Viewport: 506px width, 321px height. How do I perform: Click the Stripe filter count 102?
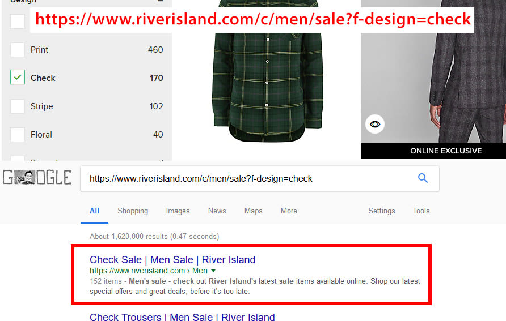156,106
